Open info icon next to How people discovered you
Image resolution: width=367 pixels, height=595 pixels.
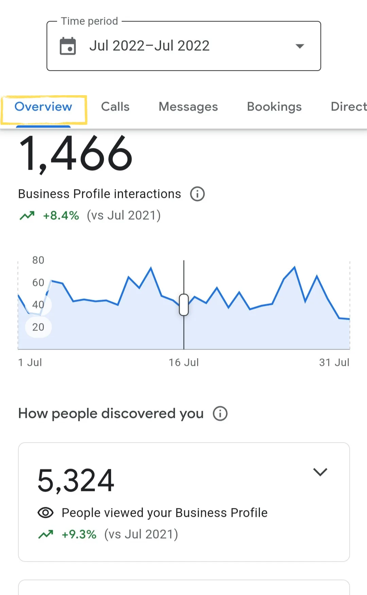coord(220,413)
